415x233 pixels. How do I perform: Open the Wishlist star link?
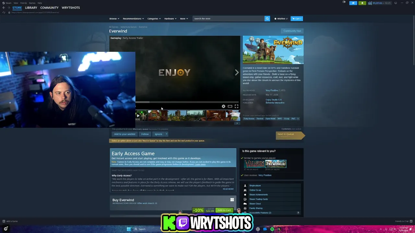point(281,18)
